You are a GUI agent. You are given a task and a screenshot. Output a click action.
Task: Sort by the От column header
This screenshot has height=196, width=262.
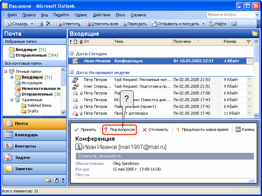[98, 42]
